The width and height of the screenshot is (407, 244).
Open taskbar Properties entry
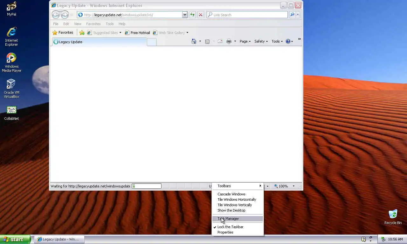[x=238, y=232]
